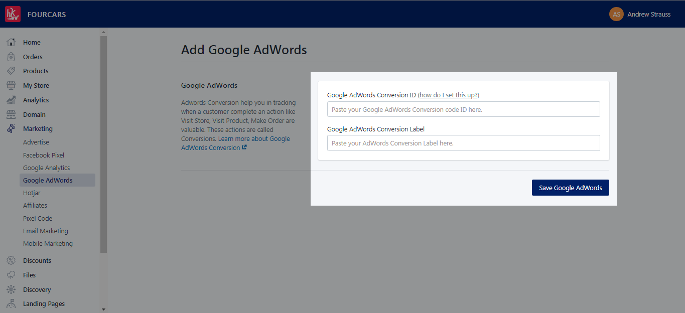Click the Discounts percent icon

point(11,260)
